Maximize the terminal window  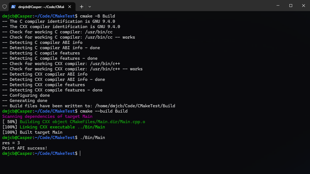click(x=291, y=6)
